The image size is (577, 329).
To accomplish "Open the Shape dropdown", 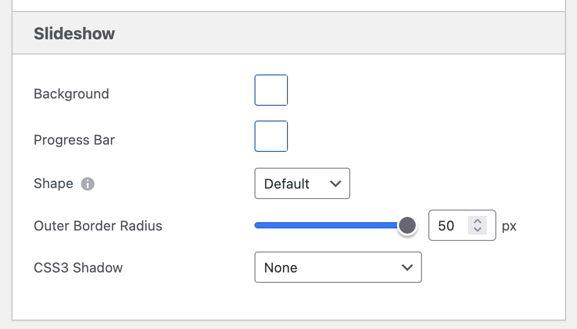I will (x=302, y=183).
